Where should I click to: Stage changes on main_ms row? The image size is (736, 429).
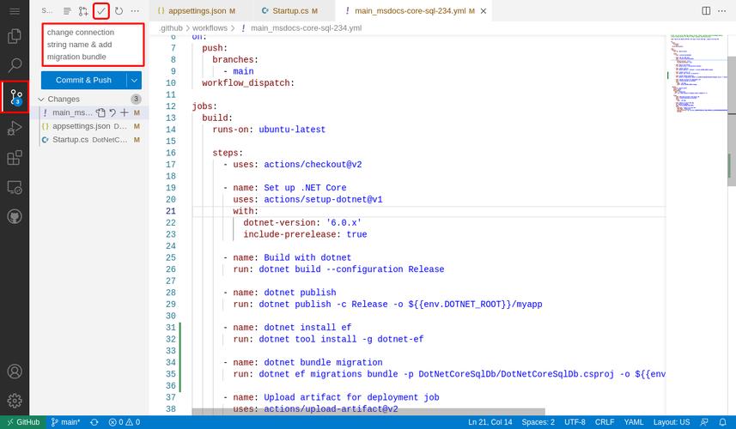[124, 112]
